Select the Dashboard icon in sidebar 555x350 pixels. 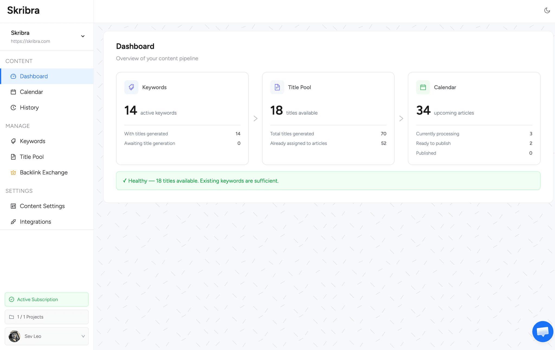13,76
